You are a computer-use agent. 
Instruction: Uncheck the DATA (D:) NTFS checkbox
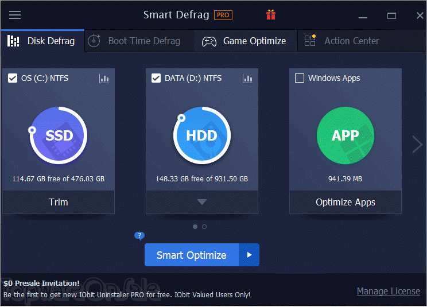click(x=156, y=79)
